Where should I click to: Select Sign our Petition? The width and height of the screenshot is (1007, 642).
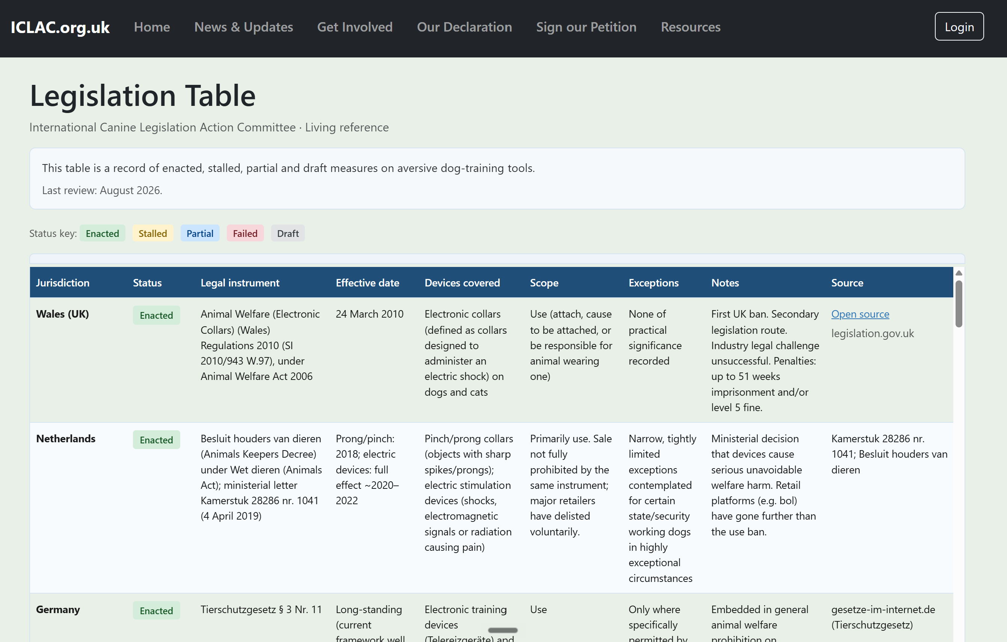[x=586, y=27]
